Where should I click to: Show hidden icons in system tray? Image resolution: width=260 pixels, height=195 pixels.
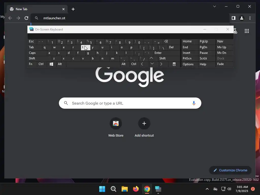pos(207,189)
